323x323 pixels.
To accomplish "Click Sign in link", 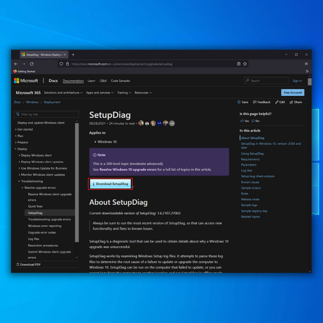I will pyautogui.click(x=297, y=81).
